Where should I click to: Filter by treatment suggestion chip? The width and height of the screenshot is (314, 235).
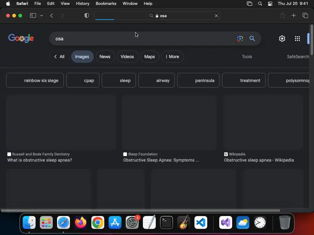click(x=244, y=80)
